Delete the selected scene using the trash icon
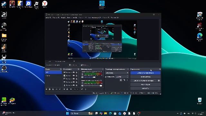The width and height of the screenshot is (206, 116). (x=50, y=89)
